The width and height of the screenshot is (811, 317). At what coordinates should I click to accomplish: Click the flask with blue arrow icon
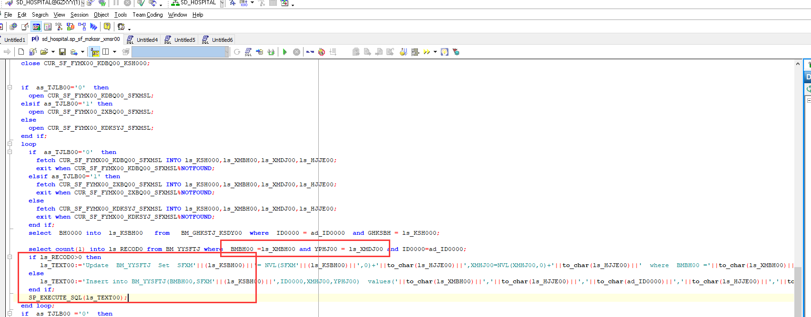[x=403, y=52]
